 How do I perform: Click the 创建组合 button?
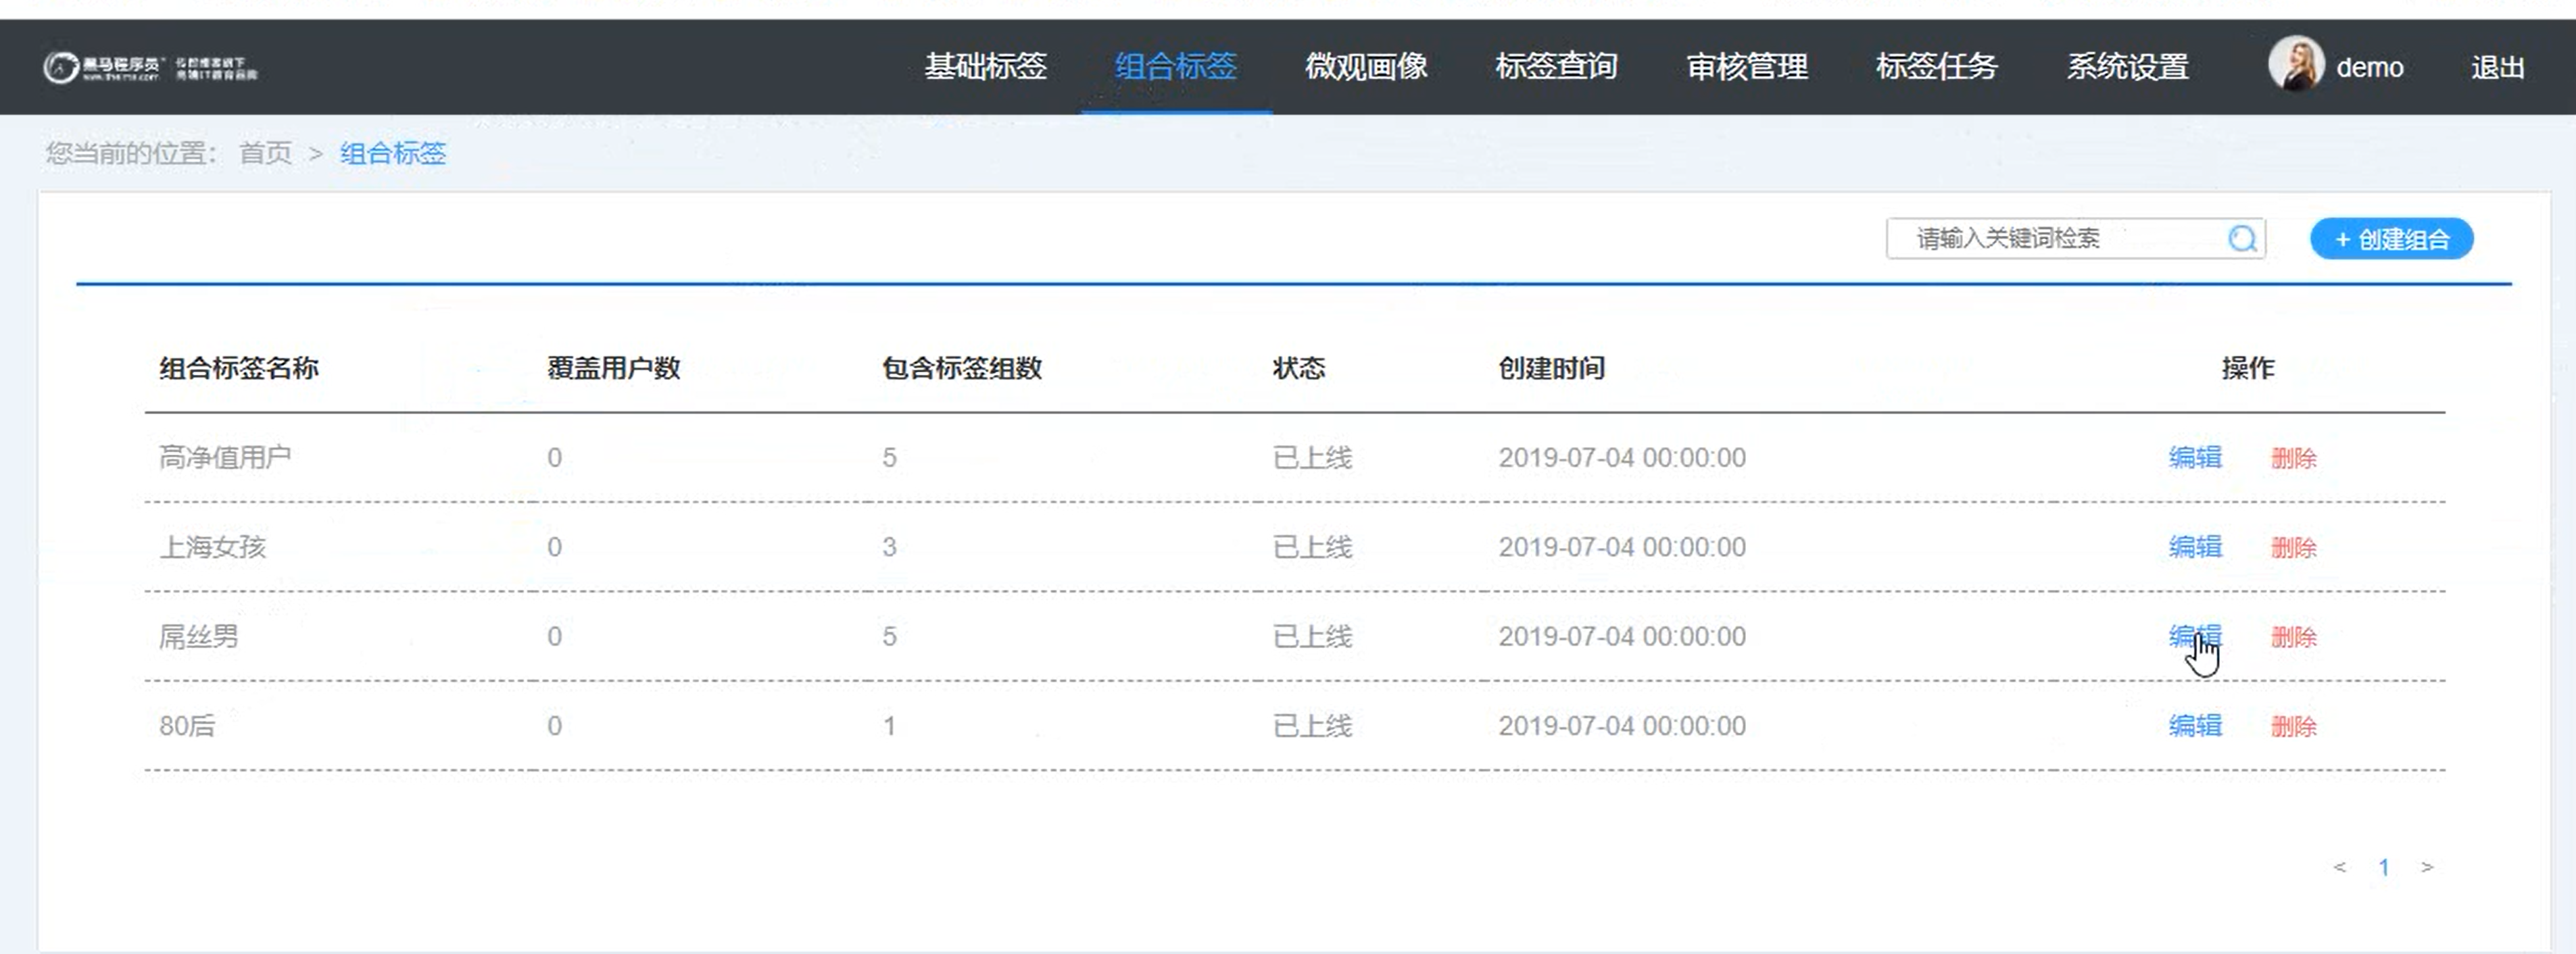tap(2391, 239)
